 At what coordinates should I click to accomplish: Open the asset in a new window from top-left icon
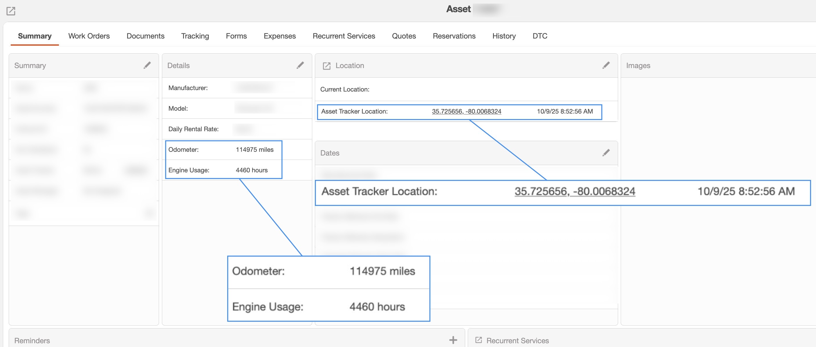pyautogui.click(x=11, y=11)
